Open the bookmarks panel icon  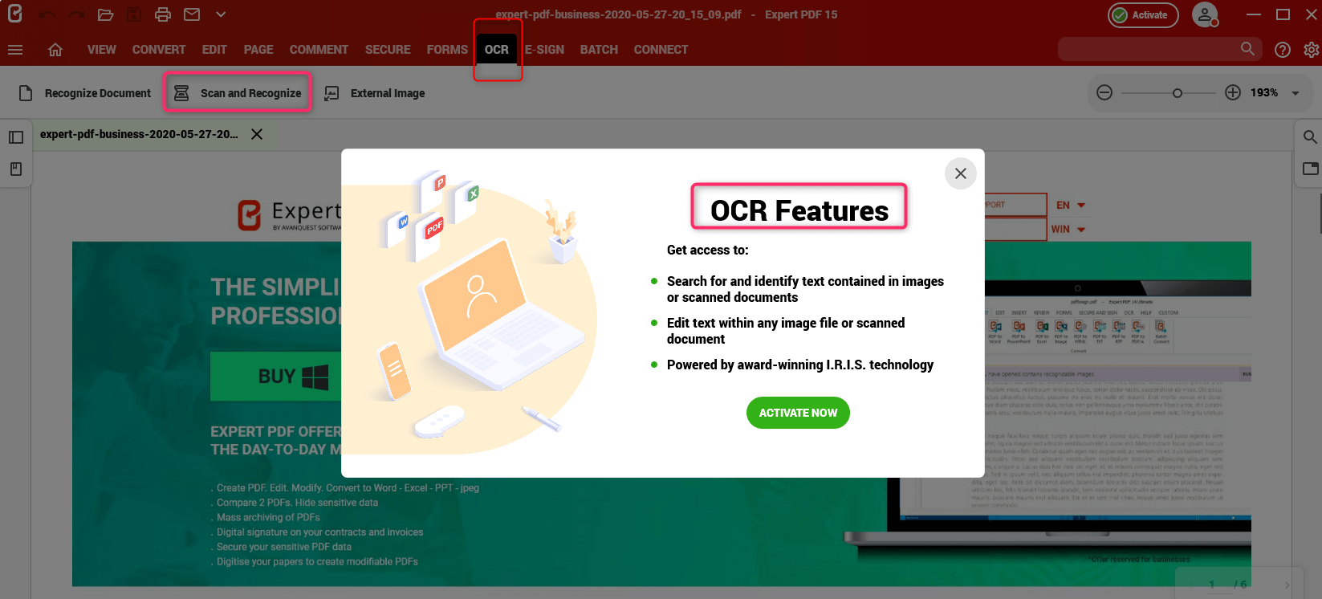(x=16, y=169)
